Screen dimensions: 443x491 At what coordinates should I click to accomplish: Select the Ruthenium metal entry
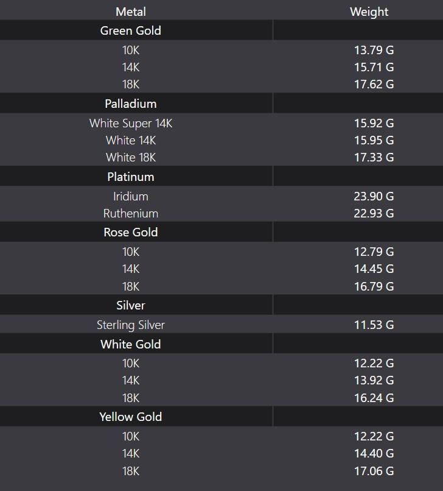coord(130,213)
